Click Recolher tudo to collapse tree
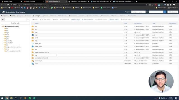Viewport: 179px width, 100px height. 15,23
